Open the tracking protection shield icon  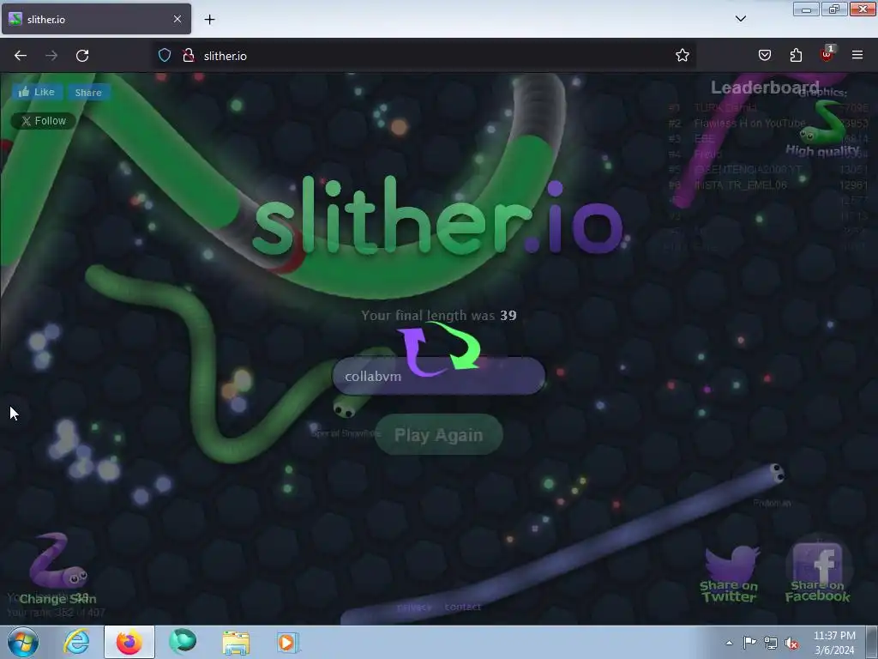pyautogui.click(x=164, y=56)
